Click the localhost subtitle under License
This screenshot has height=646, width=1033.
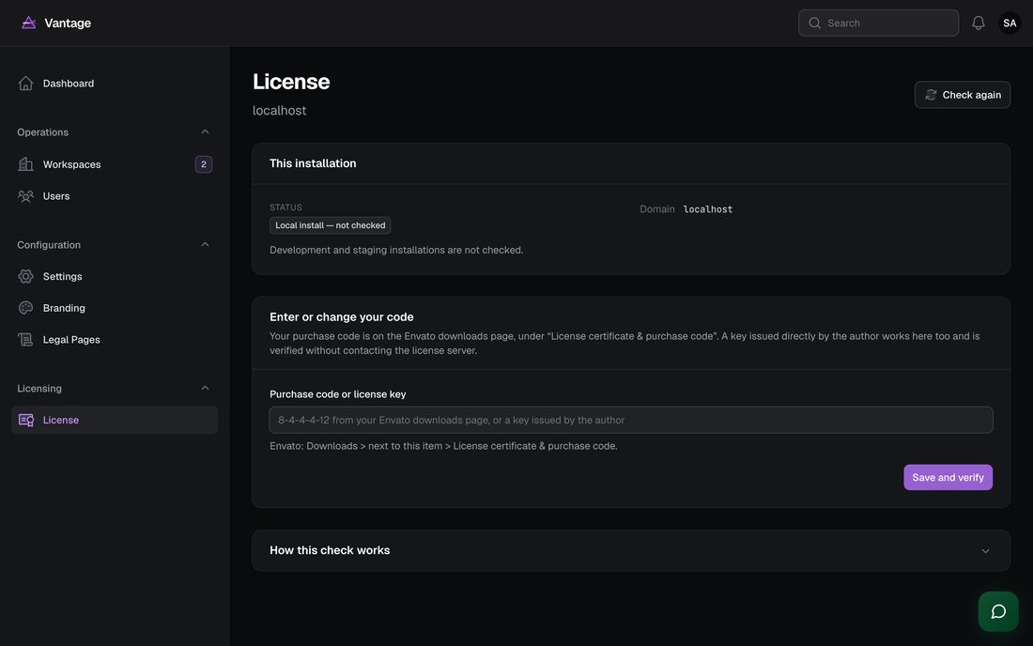279,111
